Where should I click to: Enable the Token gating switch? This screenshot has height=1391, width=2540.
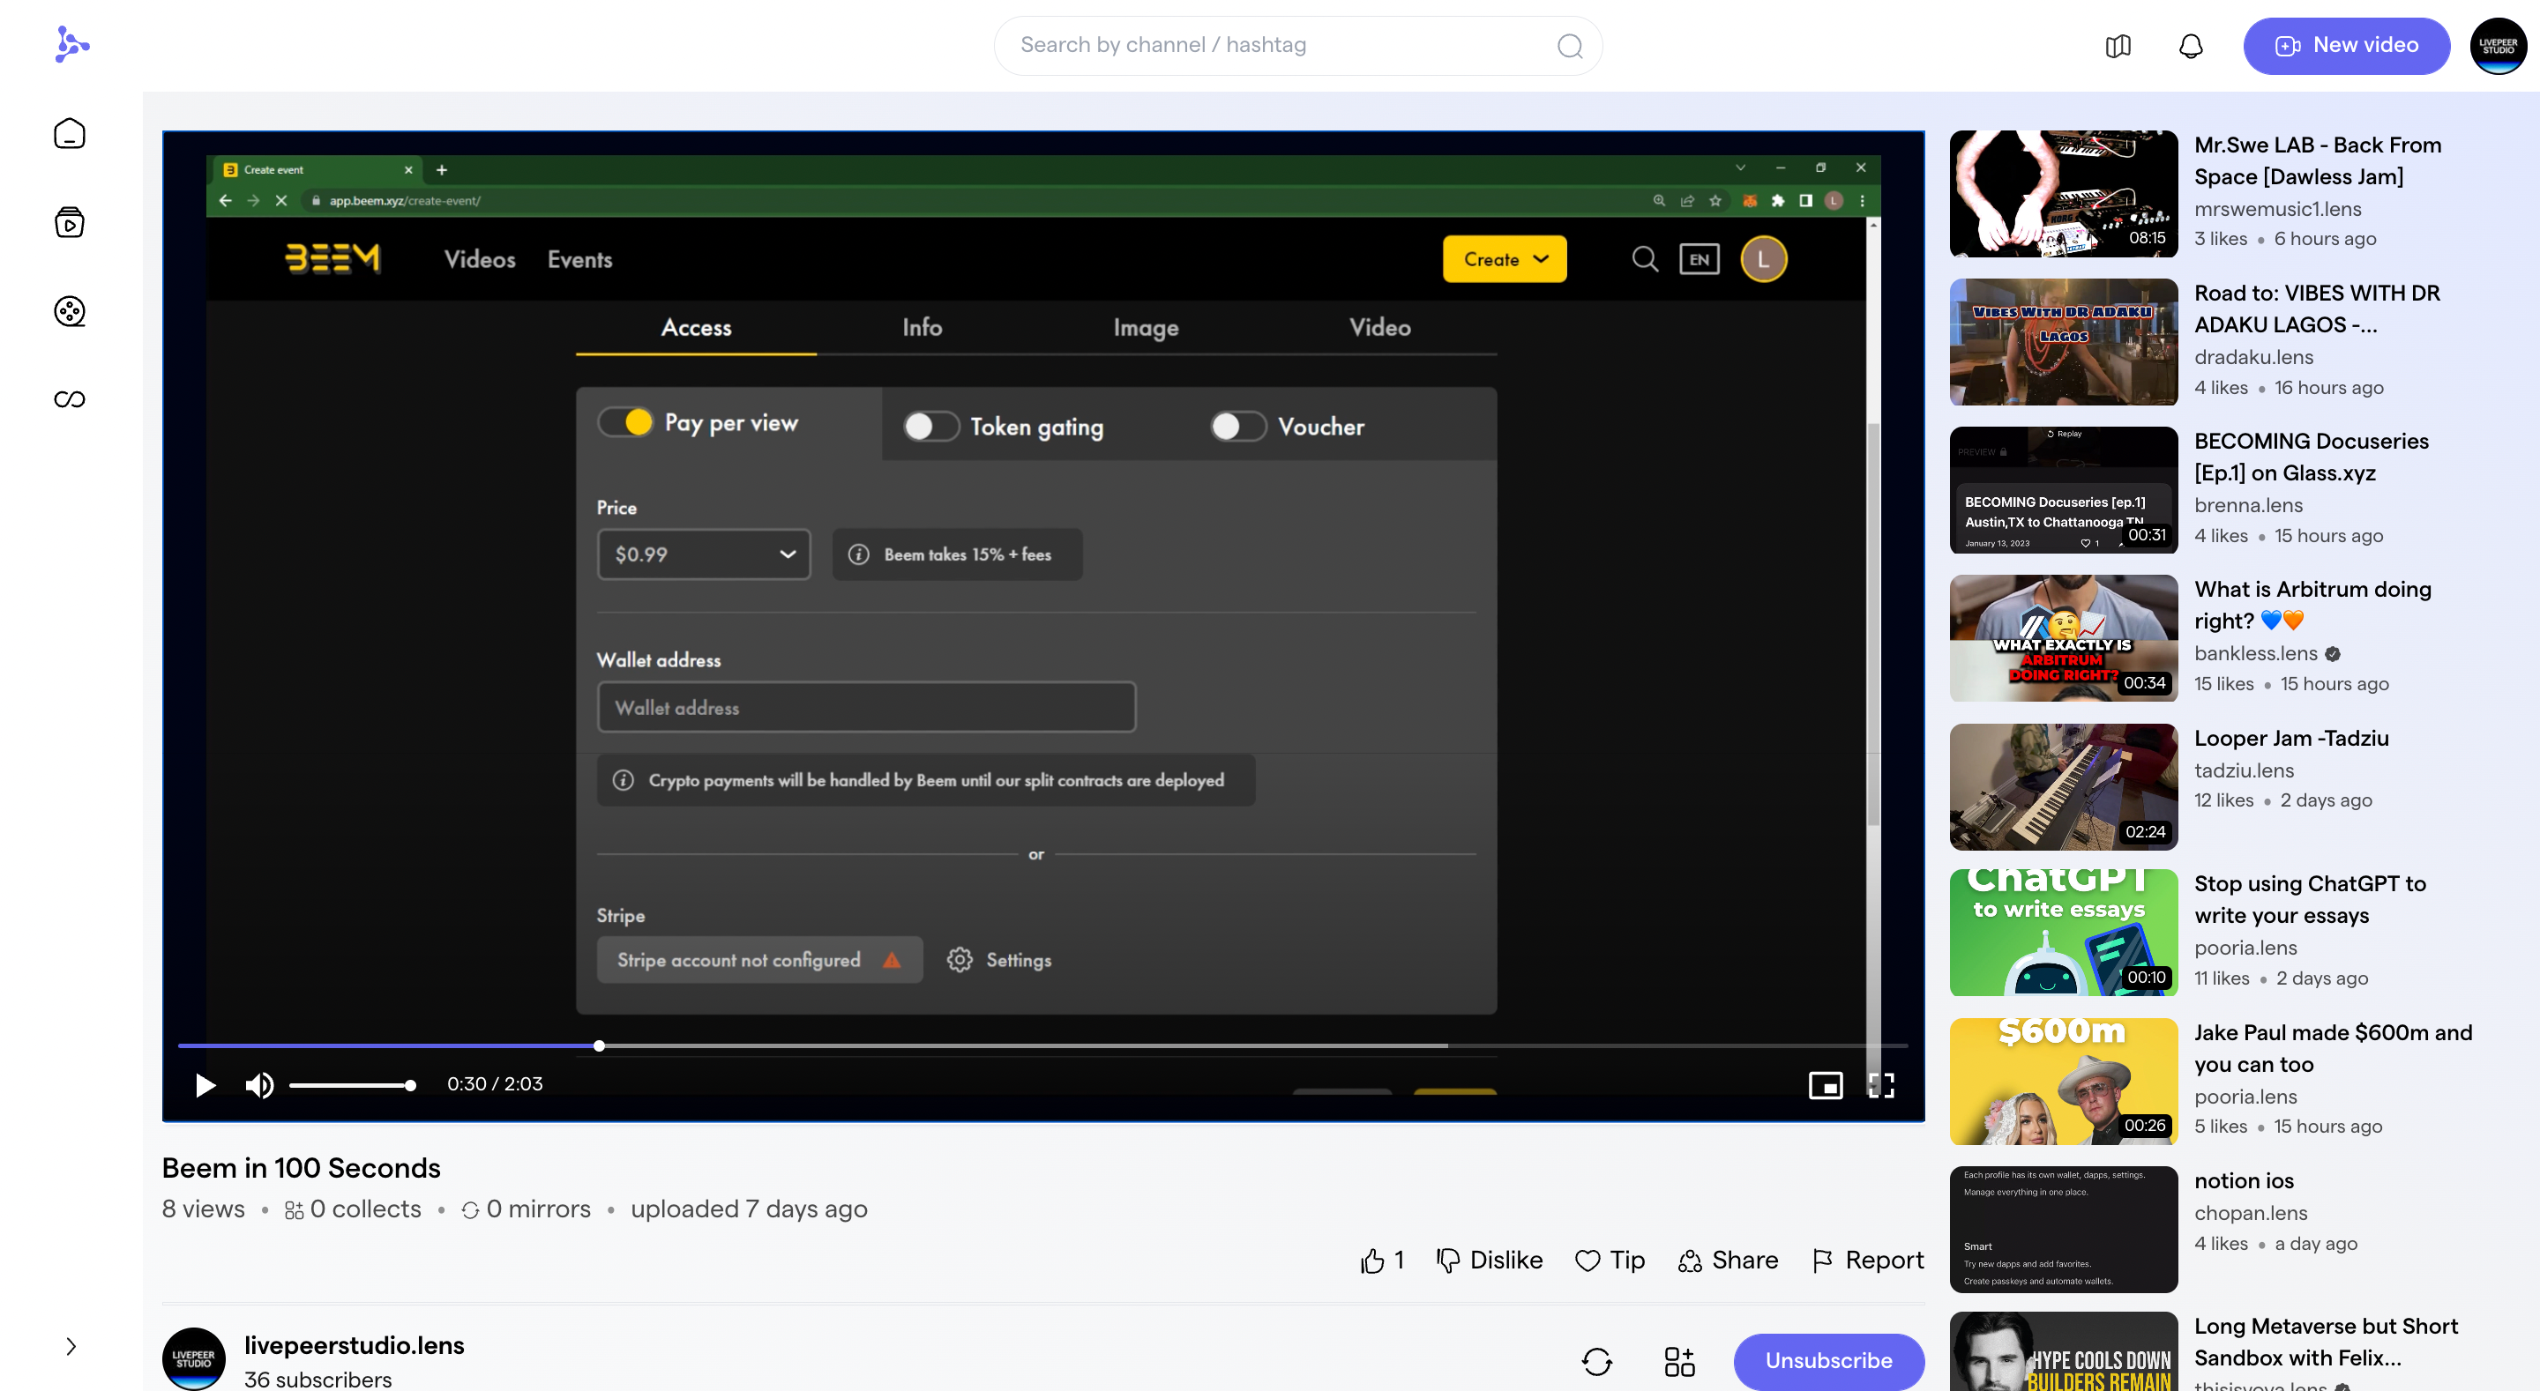pos(930,427)
